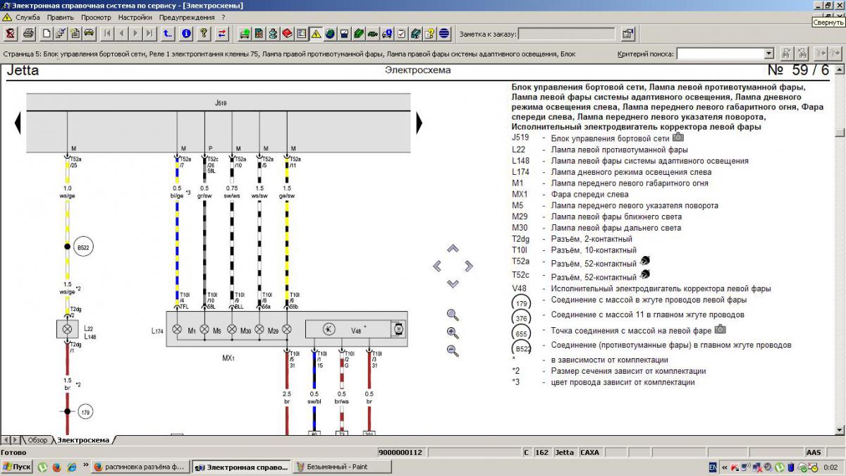
Task: Pan diagram down with the down chevron
Action: pyautogui.click(x=453, y=283)
